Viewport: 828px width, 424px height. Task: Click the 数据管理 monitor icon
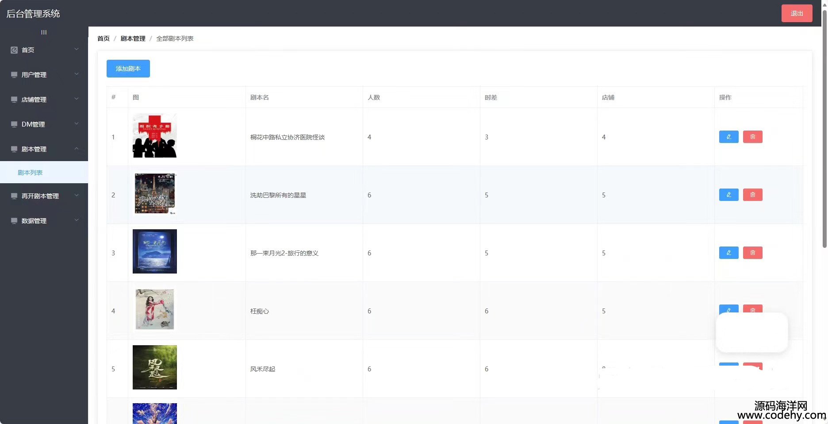coord(14,221)
